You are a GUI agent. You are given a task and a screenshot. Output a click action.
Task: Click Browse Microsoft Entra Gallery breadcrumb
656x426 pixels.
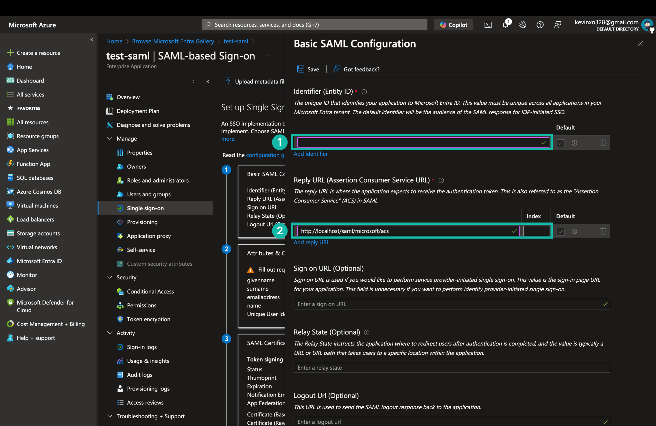(x=173, y=41)
